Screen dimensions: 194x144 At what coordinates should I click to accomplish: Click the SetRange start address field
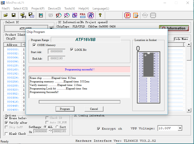click(41, 131)
